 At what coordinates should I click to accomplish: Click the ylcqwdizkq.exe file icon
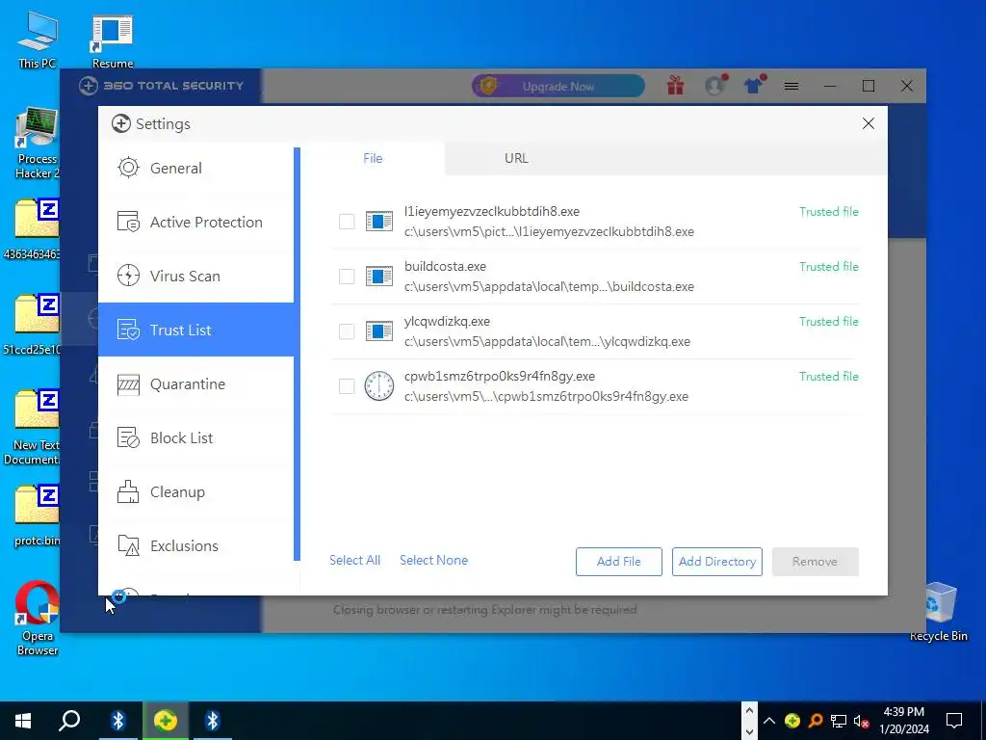point(379,331)
